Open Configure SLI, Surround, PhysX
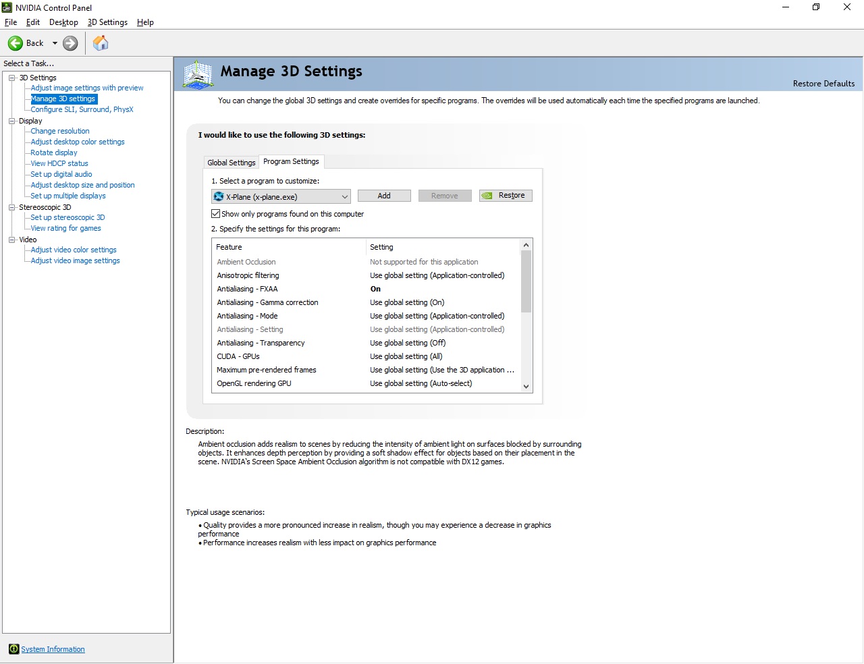This screenshot has height=664, width=864. click(x=82, y=109)
